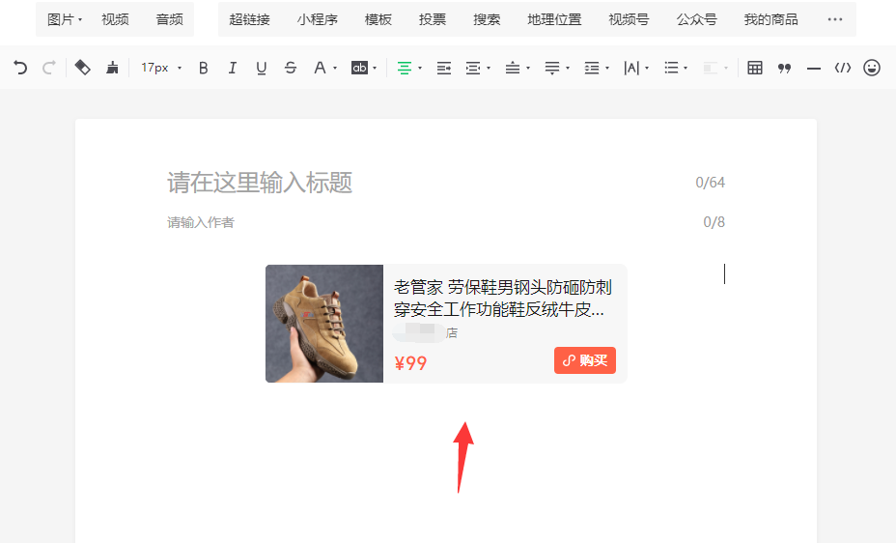Insert a 投票
The width and height of the screenshot is (896, 543).
click(x=433, y=19)
